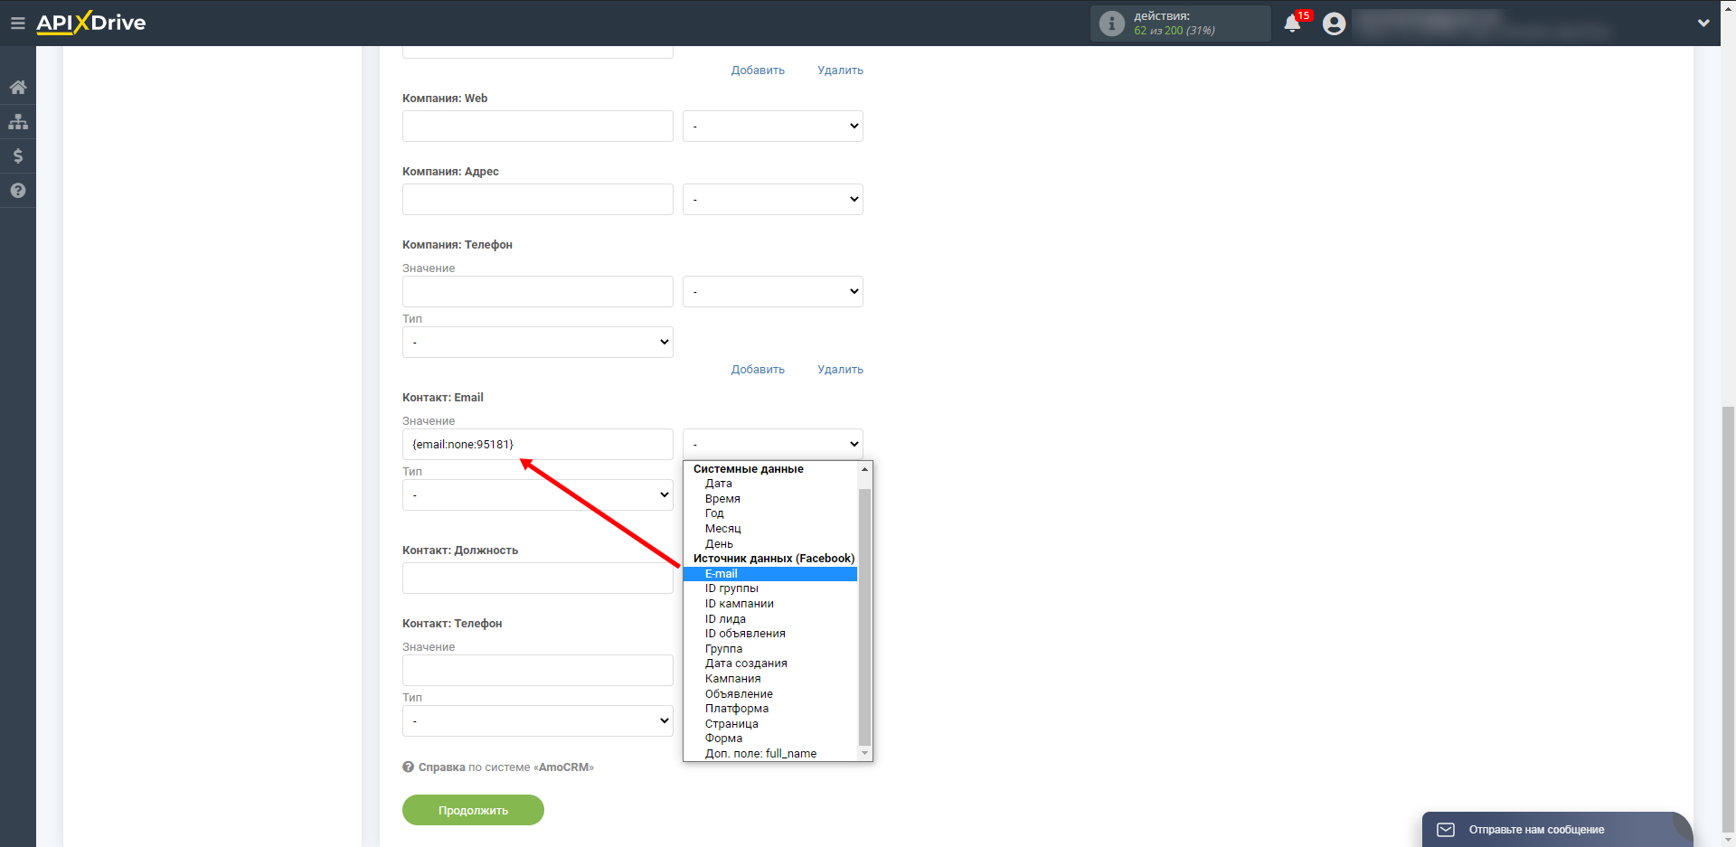Click the dropdown list scroll up arrow
Image resolution: width=1736 pixels, height=847 pixels.
864,469
